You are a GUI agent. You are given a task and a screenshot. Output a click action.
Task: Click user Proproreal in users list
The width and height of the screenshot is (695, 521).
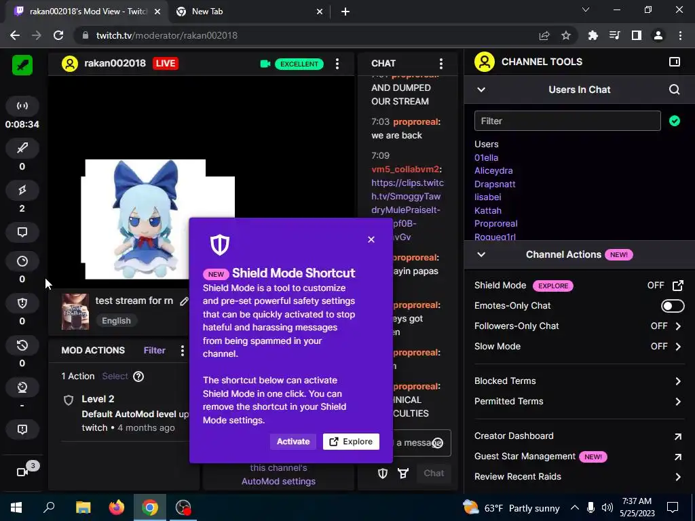click(495, 224)
